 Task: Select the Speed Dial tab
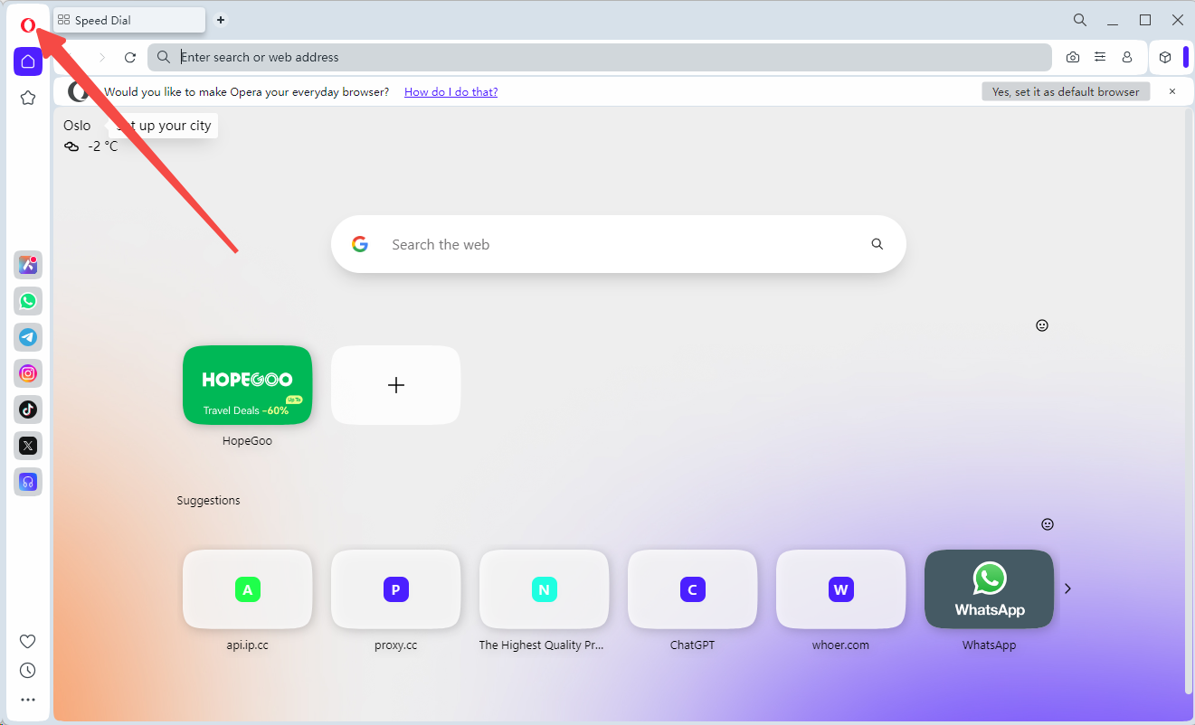point(129,20)
